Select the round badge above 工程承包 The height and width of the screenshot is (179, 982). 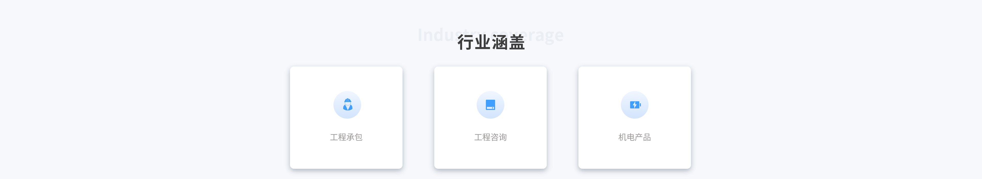[x=347, y=105]
